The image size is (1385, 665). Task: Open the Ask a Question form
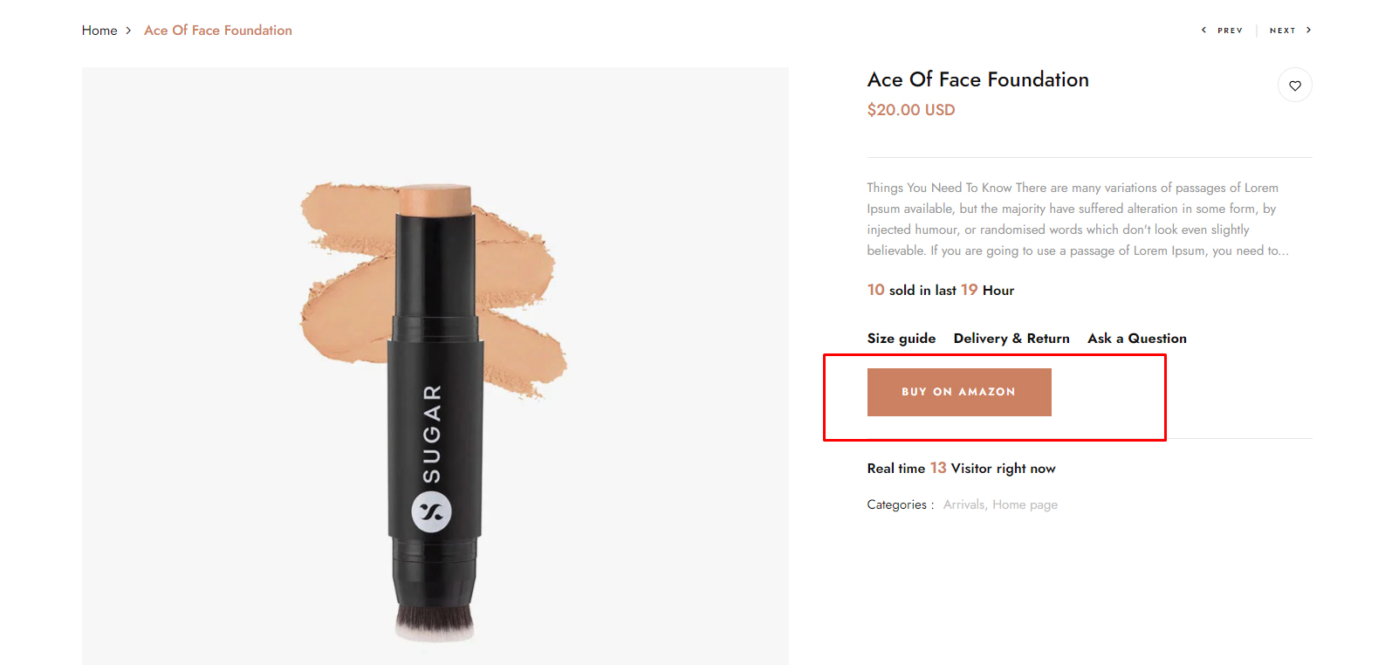[1136, 339]
